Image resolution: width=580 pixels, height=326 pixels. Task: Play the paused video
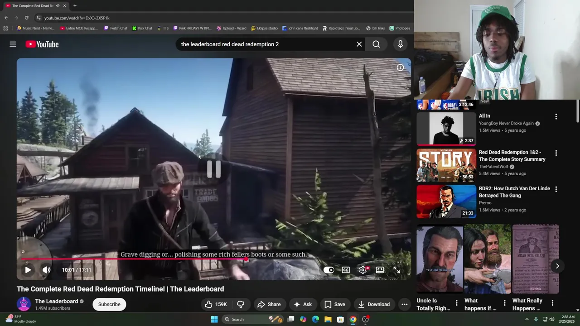28,270
